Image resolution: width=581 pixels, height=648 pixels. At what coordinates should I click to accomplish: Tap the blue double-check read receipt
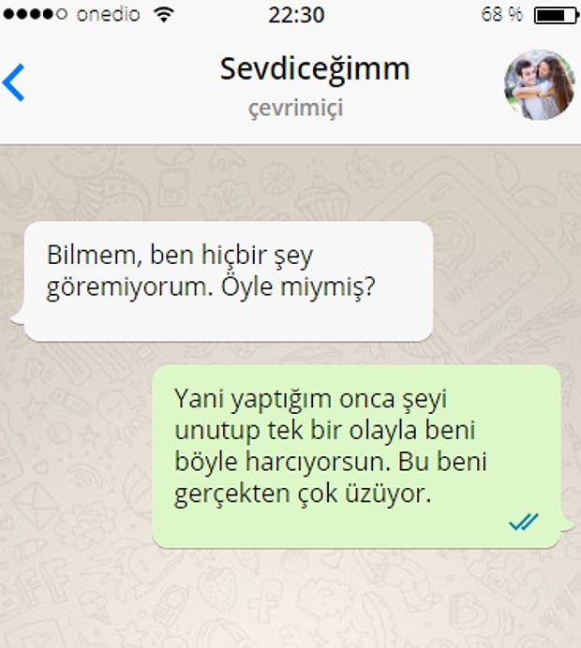pyautogui.click(x=524, y=522)
